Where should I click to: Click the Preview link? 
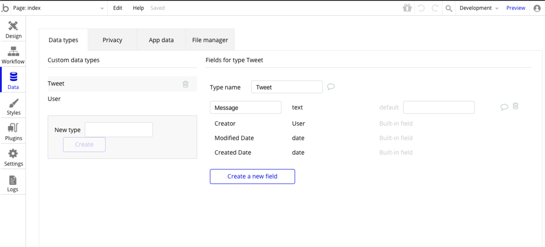coord(515,8)
